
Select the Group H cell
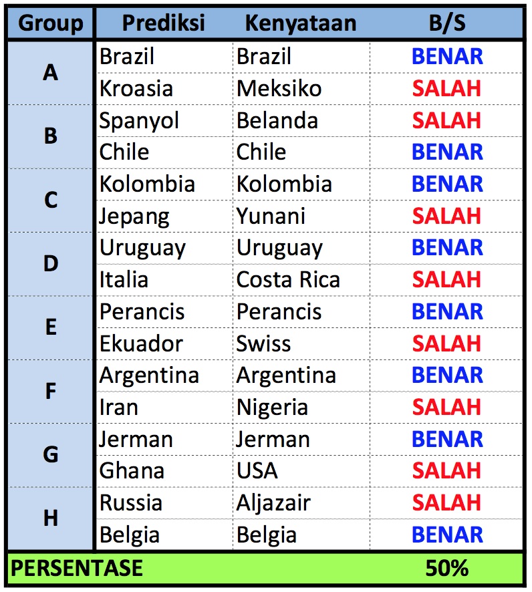tap(50, 519)
